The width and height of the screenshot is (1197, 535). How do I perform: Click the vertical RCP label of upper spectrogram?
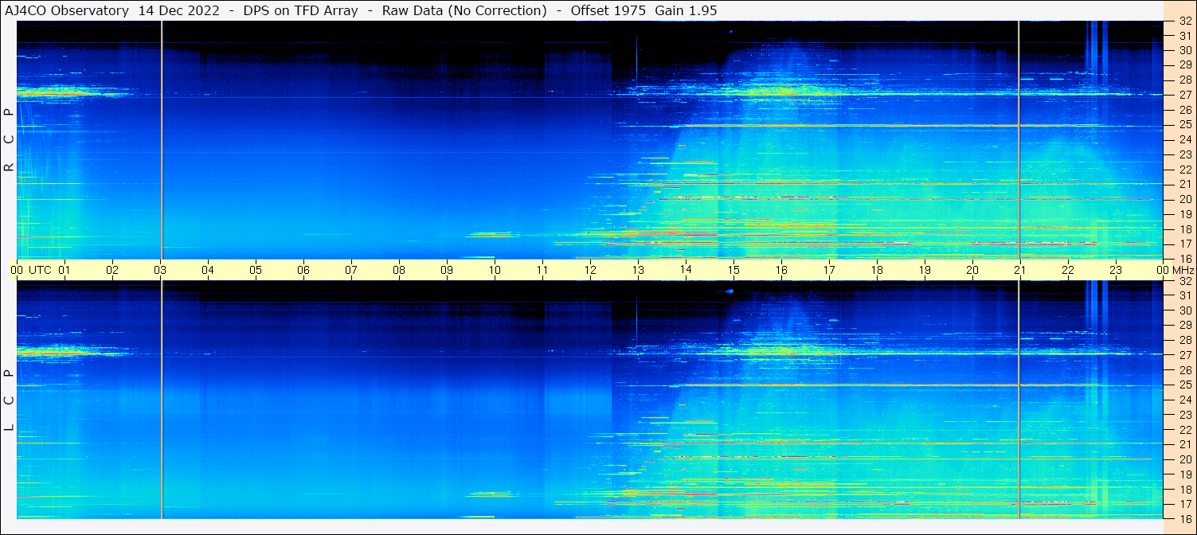click(x=9, y=140)
